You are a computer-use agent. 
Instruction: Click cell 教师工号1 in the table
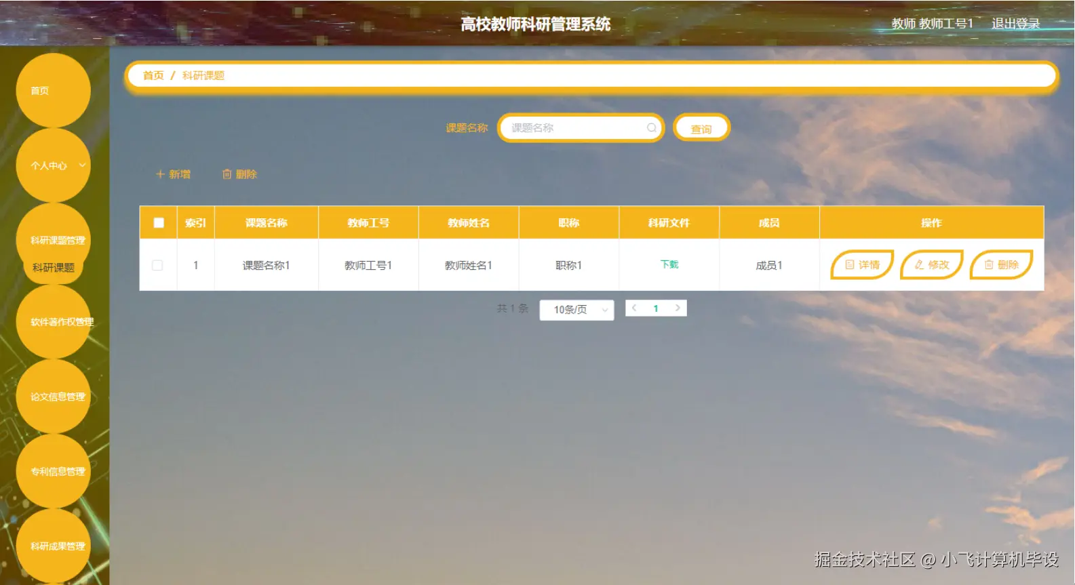368,265
